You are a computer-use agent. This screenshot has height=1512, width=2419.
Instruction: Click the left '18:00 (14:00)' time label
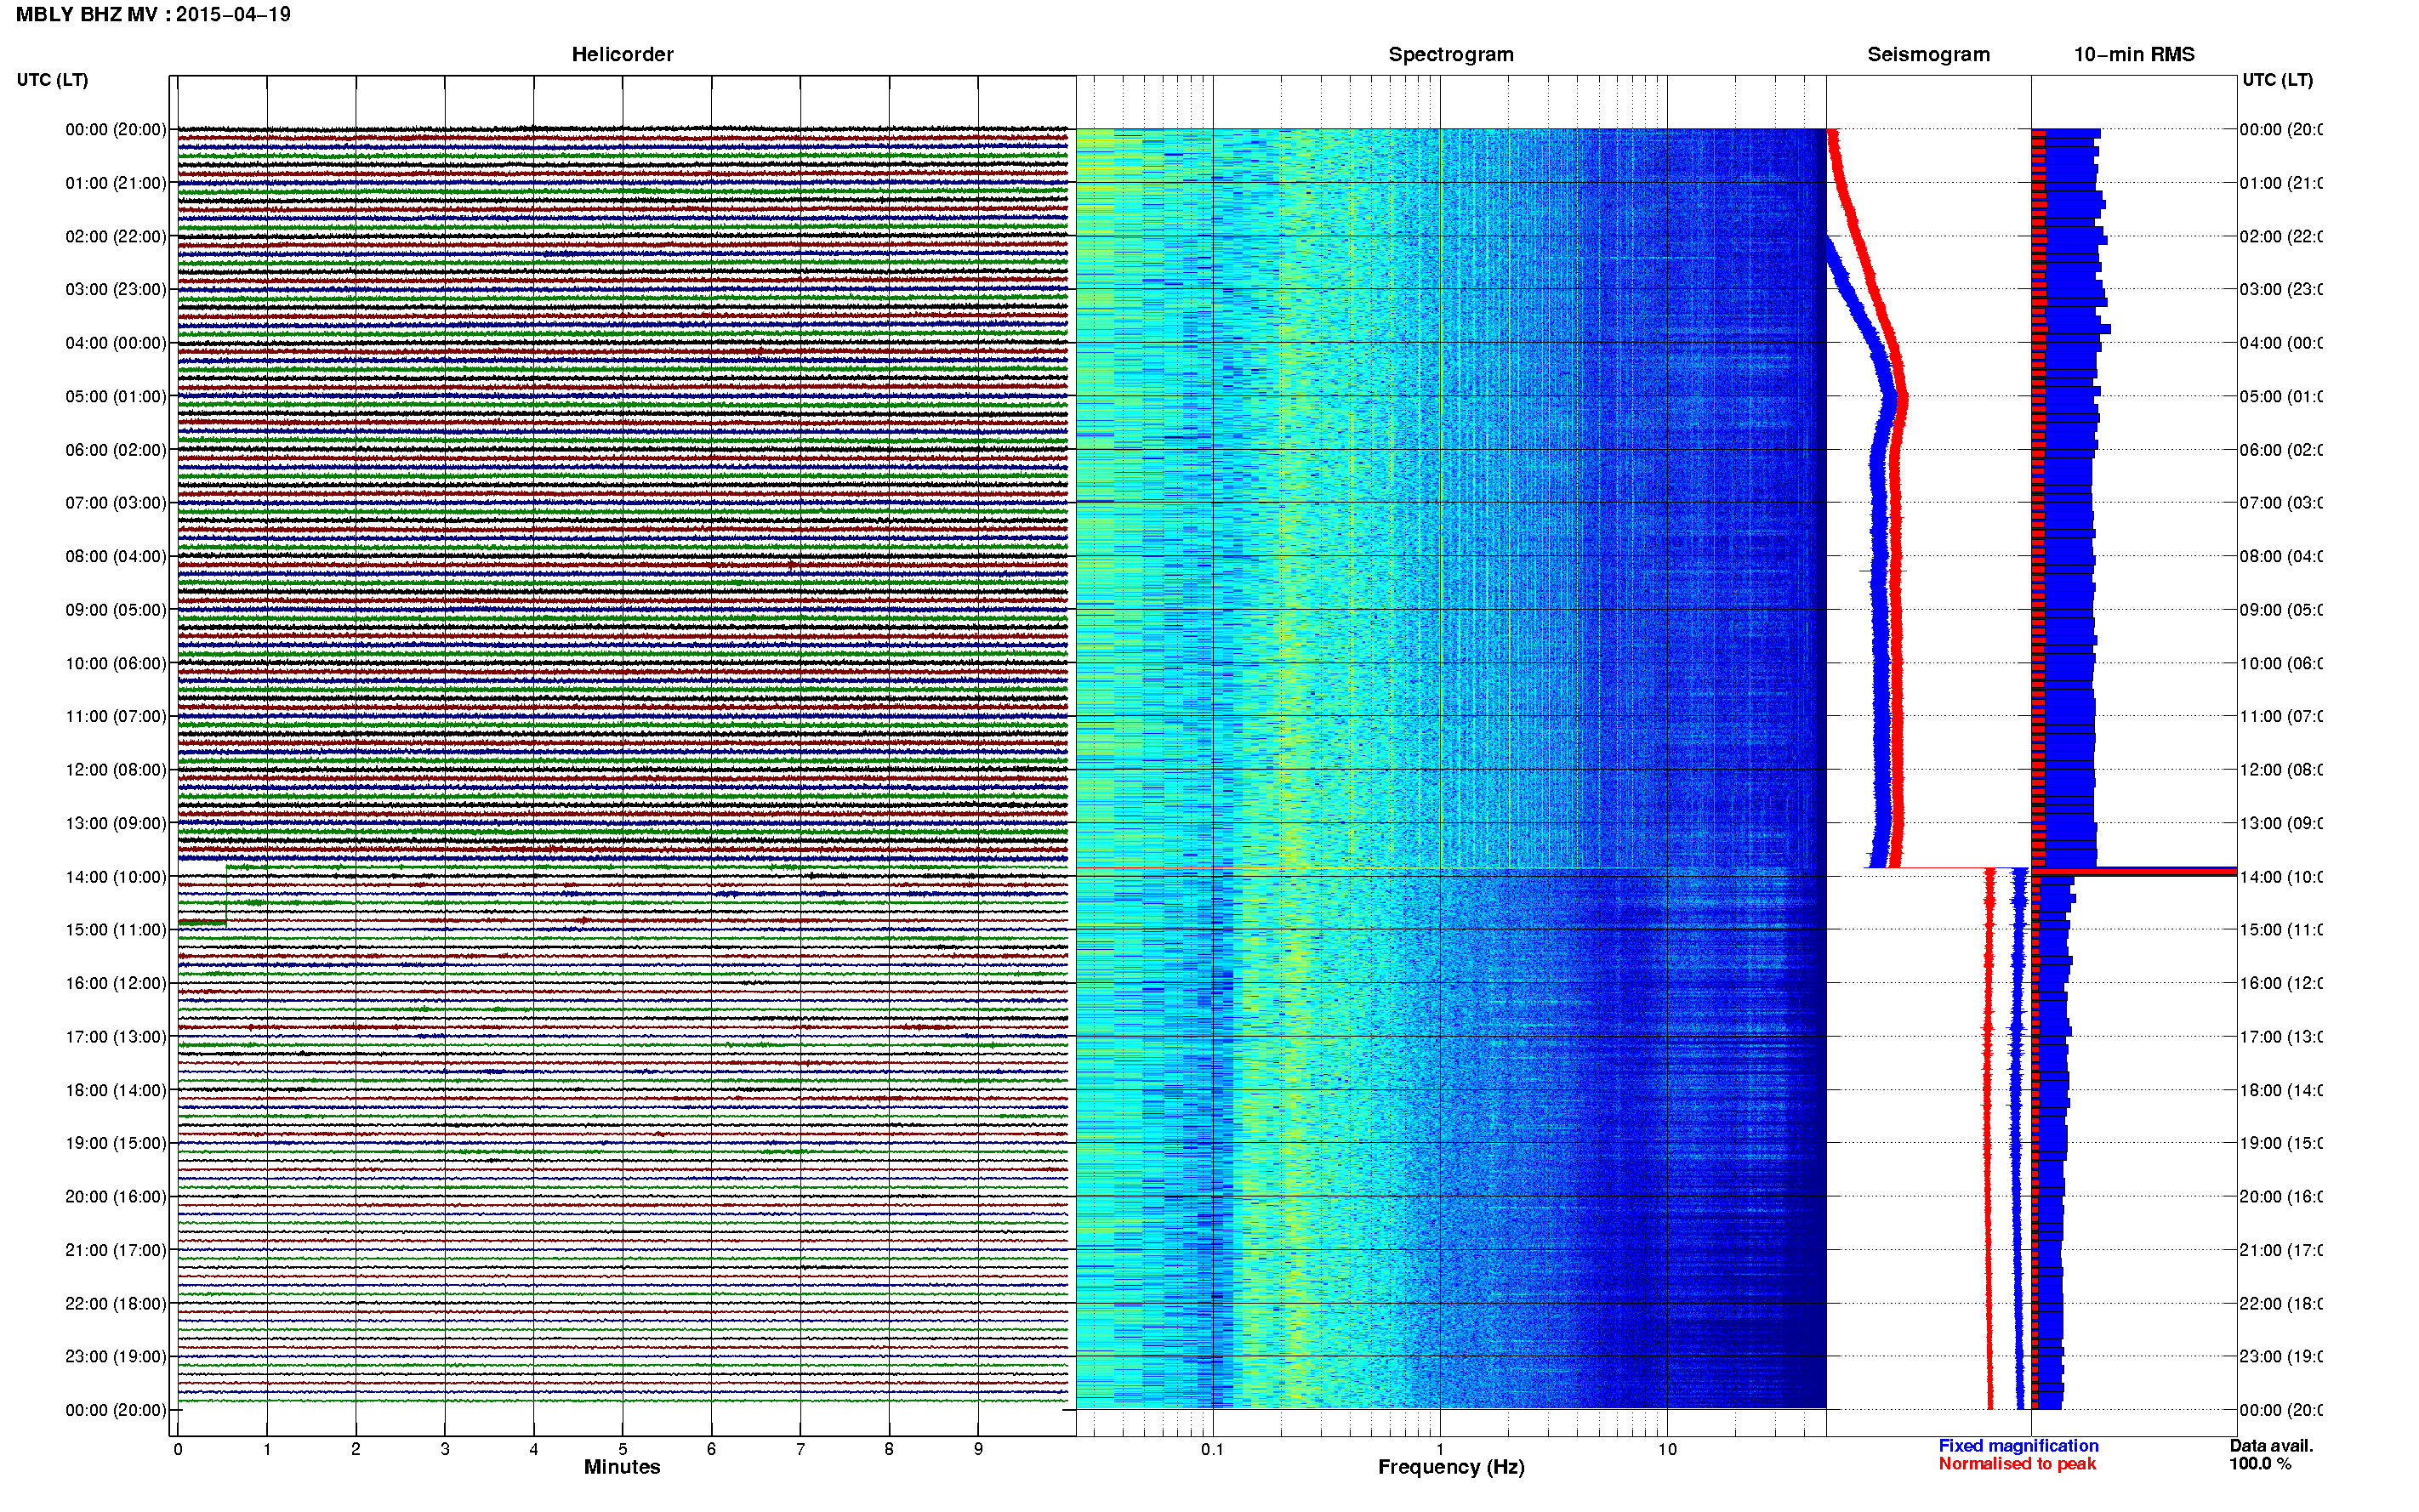[116, 1090]
